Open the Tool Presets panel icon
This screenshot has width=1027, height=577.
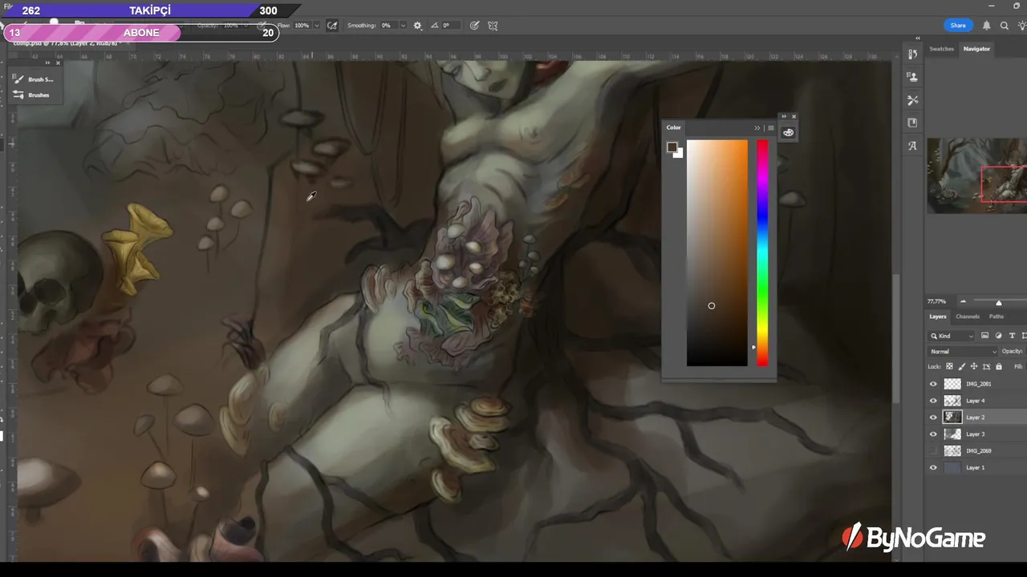912,100
